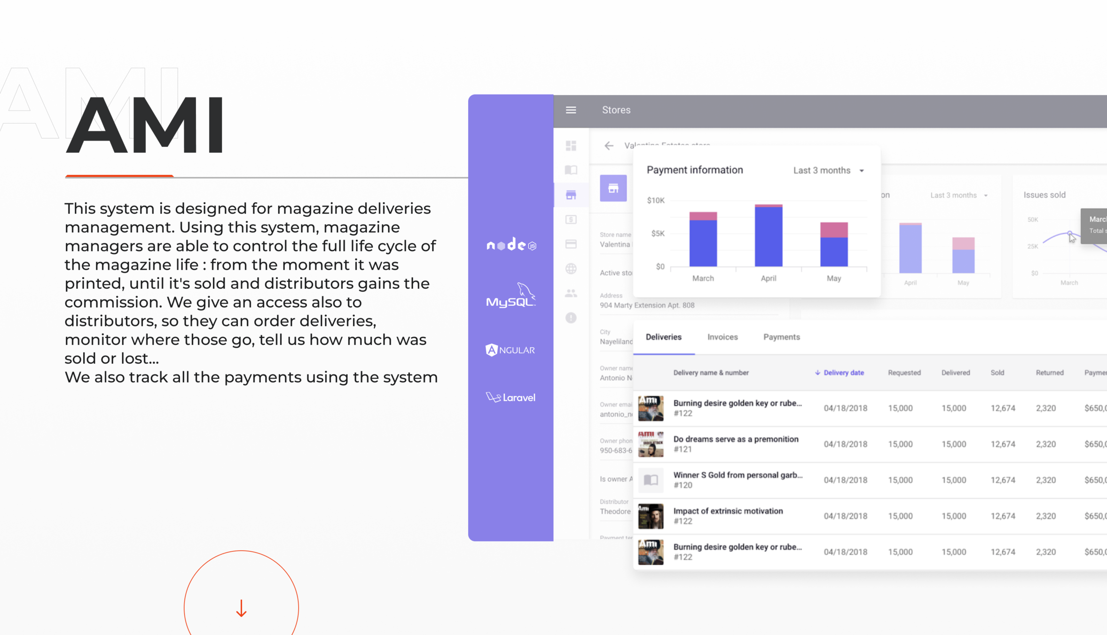Open the Do dreams serve as a premonition delivery

coord(735,439)
